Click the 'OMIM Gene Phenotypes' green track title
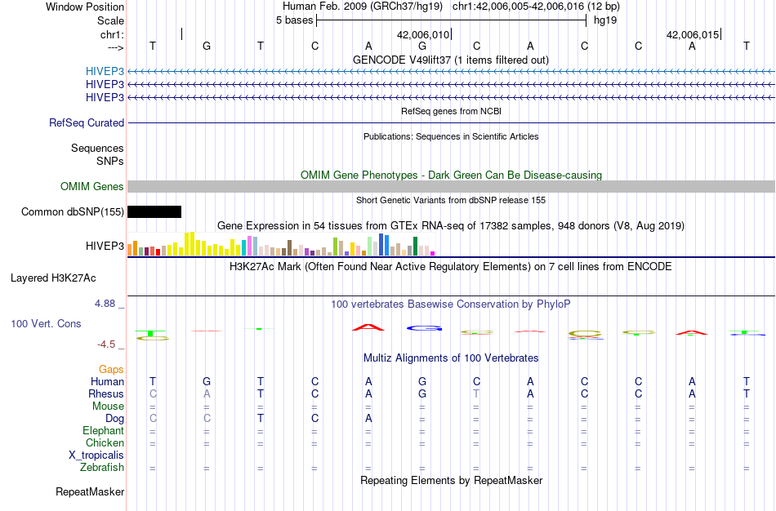 [x=451, y=176]
